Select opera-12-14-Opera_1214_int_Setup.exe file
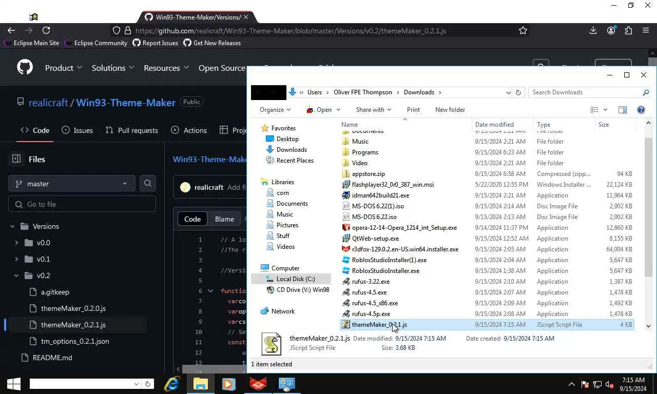Screen dimensions: 657x394 404,227
